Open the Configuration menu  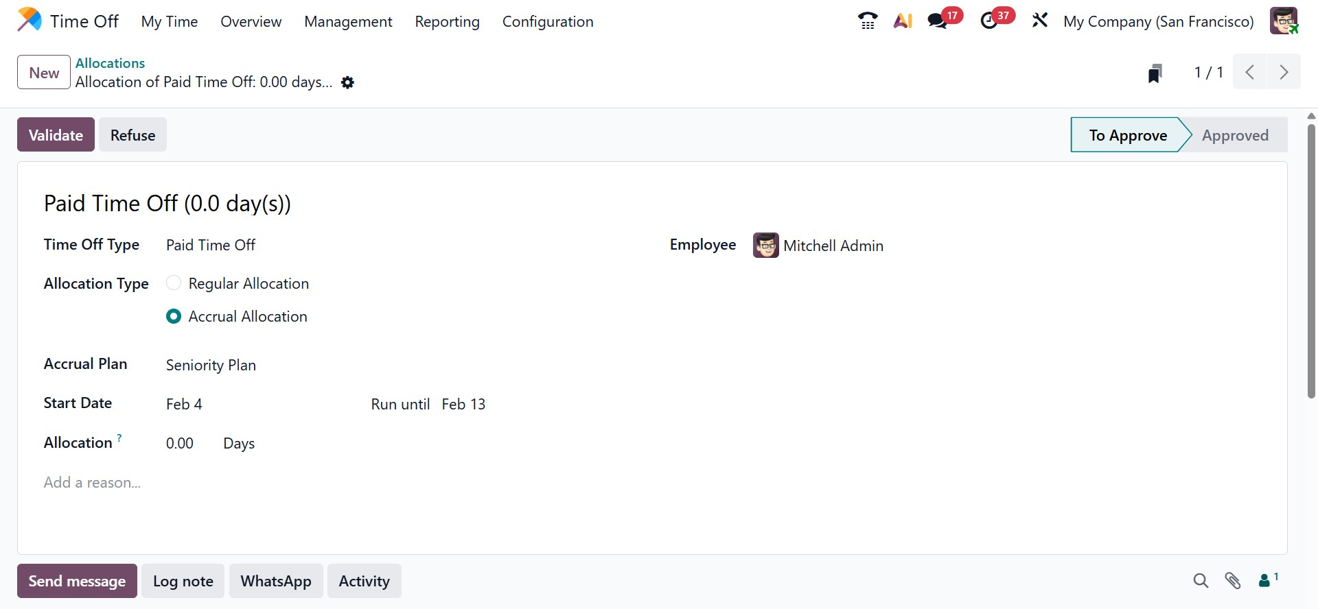point(548,21)
